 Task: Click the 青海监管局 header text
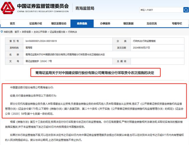point(85,8)
